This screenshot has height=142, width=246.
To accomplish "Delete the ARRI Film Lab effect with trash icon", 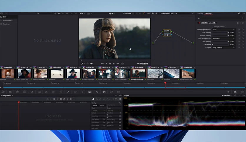I will [x=238, y=23].
